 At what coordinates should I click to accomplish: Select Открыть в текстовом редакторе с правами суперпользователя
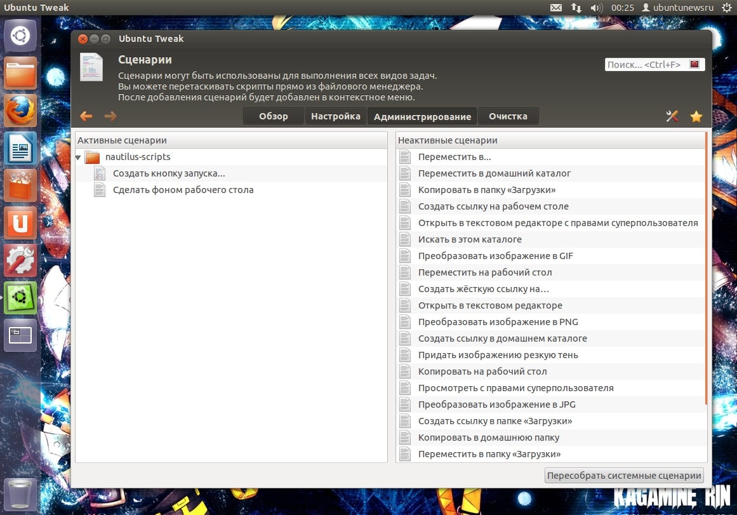[550, 223]
